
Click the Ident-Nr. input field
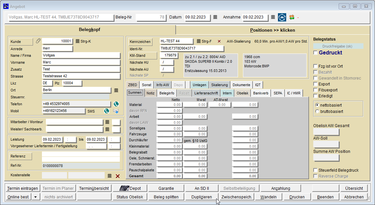(x=192, y=48)
